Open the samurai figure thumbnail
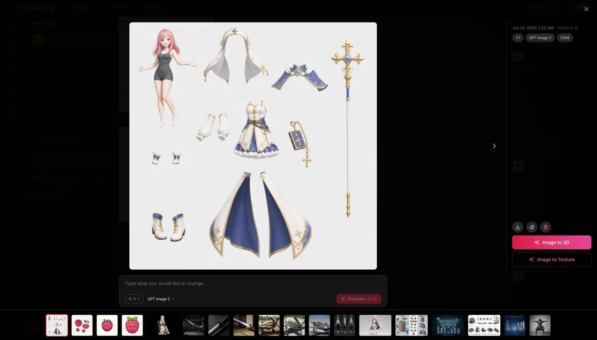Screen dimensions: 597x340 click(540, 325)
